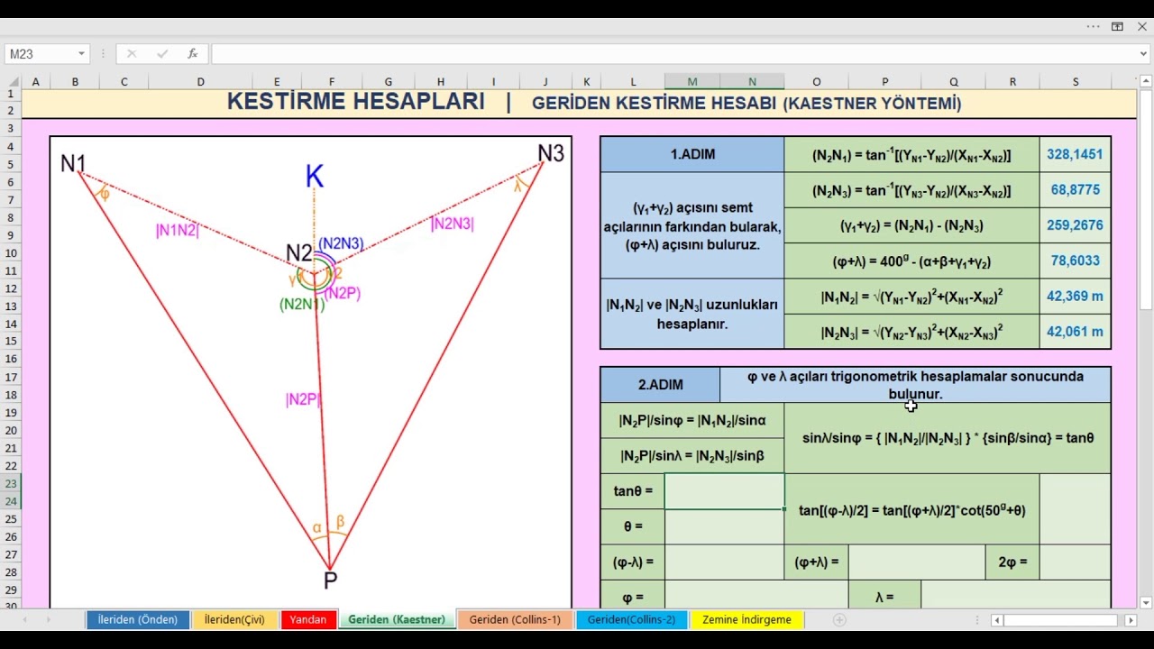The width and height of the screenshot is (1154, 649).
Task: Click the 1.ADIM header cell
Action: coord(692,154)
